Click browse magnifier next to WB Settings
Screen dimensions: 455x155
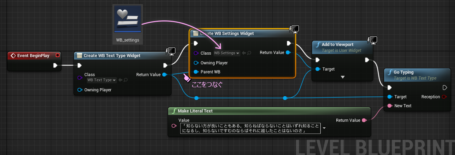point(249,53)
